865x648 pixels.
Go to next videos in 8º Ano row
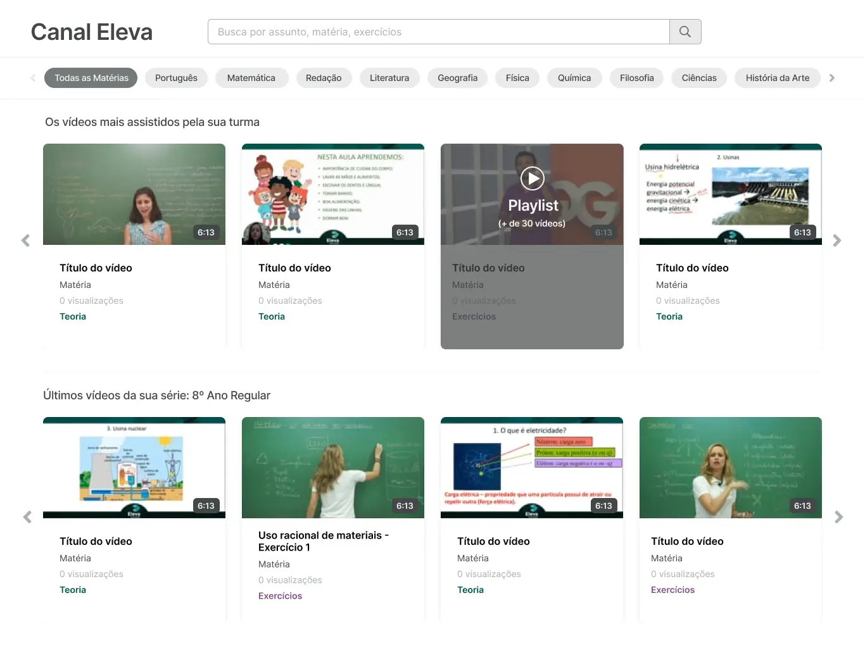pyautogui.click(x=839, y=517)
